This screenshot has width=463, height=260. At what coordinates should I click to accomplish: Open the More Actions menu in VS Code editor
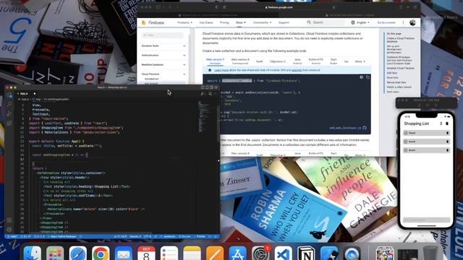coord(216,94)
